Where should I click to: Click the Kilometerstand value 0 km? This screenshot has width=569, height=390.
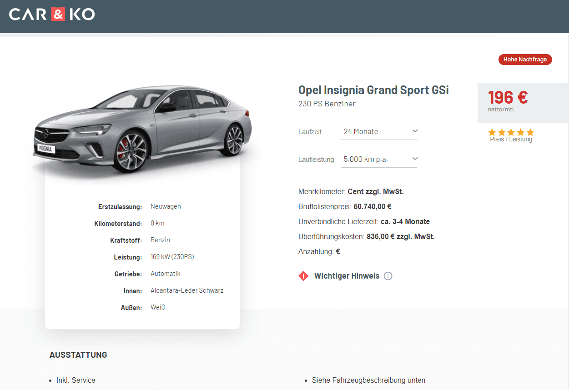(157, 223)
